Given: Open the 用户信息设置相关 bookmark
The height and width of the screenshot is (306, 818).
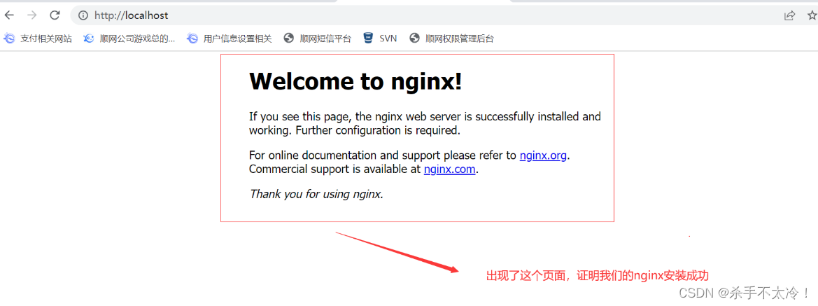Looking at the screenshot, I should click(230, 38).
